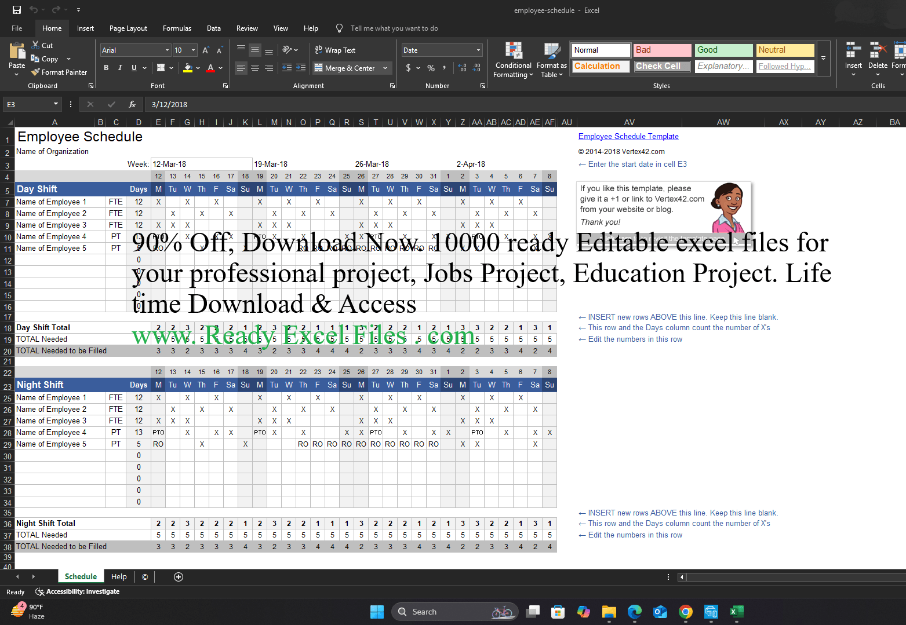Click the Delete cells icon
This screenshot has width=906, height=625.
878,50
